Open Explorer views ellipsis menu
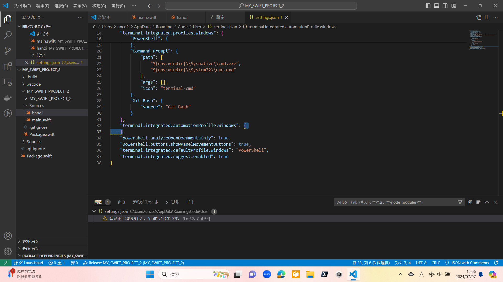Viewport: 503px width, 282px height. point(80,17)
